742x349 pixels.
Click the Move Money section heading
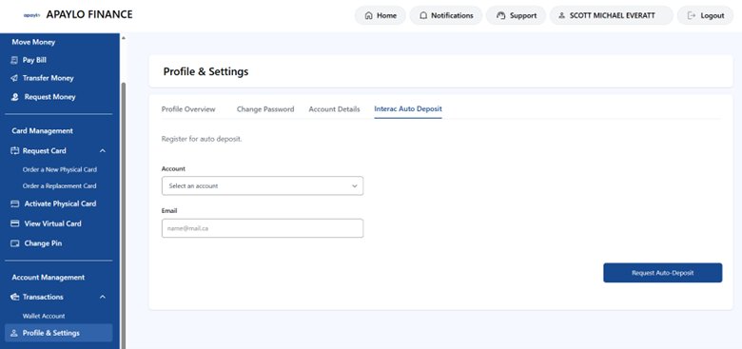point(33,42)
